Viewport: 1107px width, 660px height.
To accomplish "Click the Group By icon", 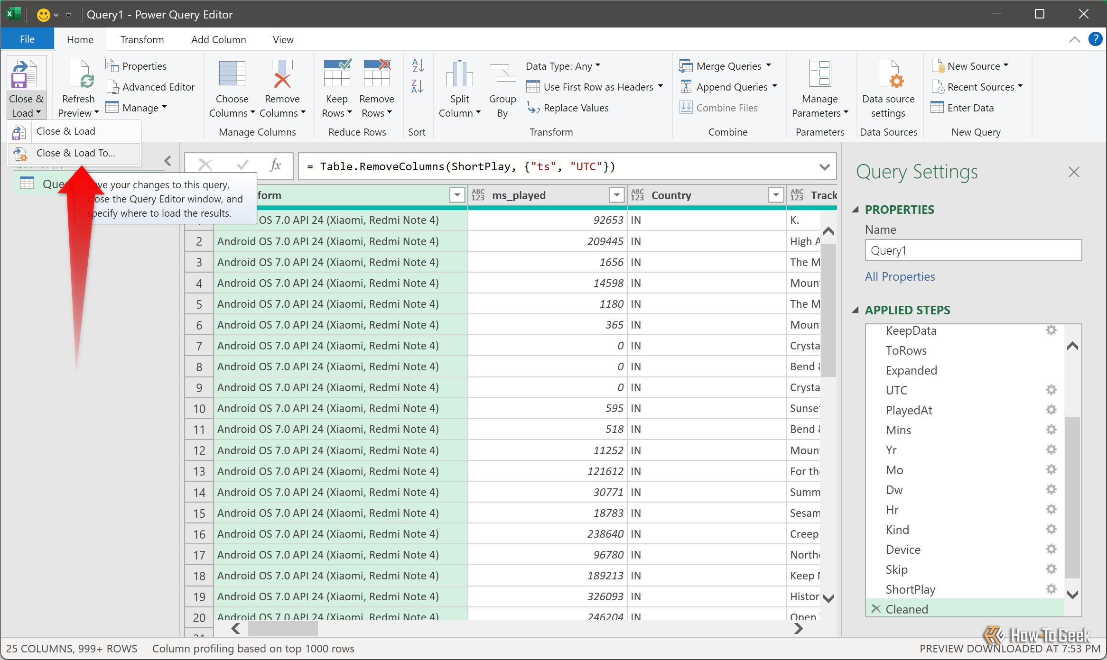I will [x=502, y=73].
